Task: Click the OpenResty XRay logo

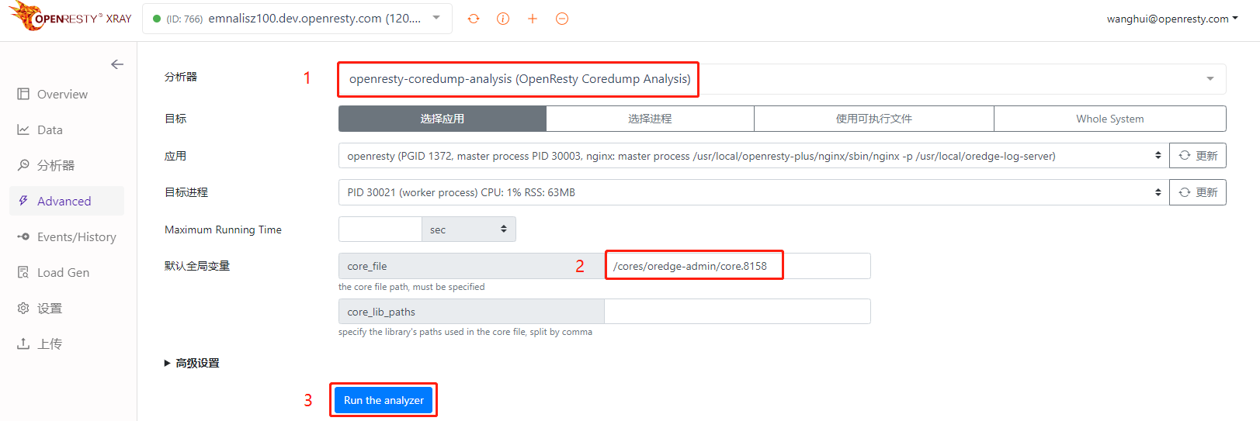Action: coord(71,16)
